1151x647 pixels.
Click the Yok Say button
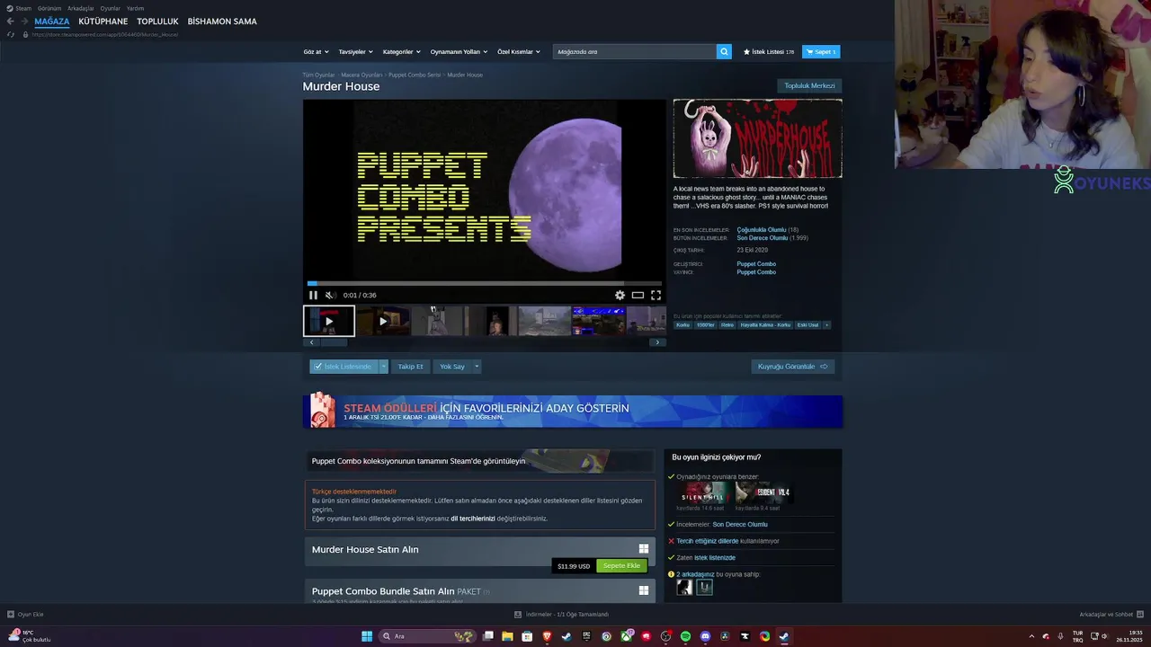click(452, 367)
